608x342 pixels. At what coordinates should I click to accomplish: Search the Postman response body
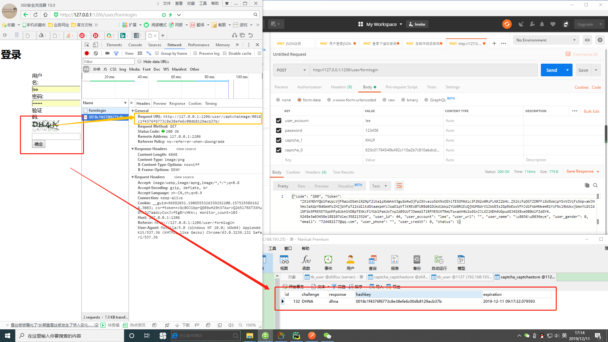pos(595,185)
